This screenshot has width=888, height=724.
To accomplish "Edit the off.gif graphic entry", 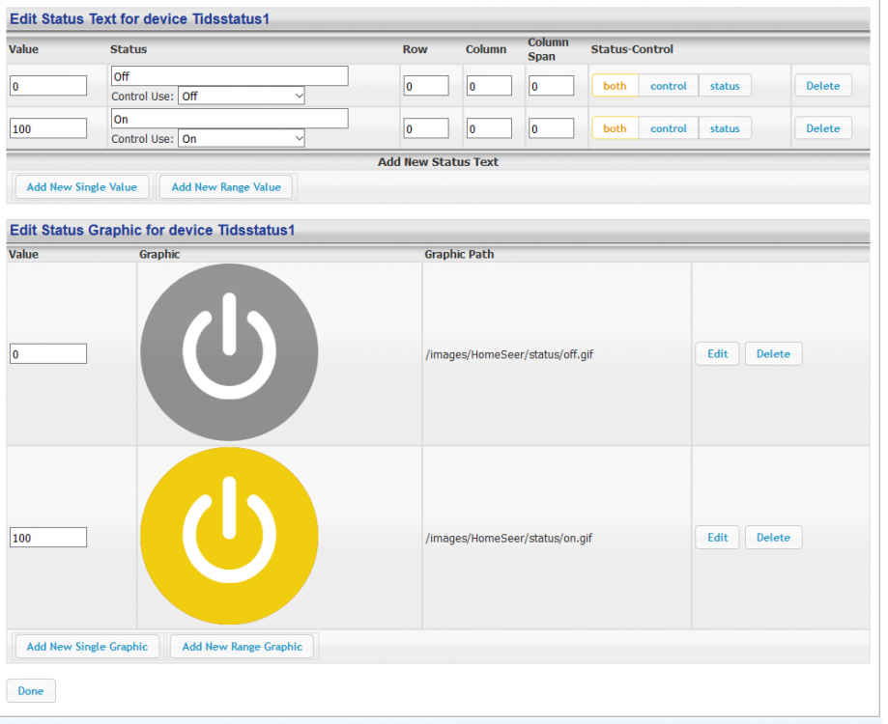I will [x=717, y=354].
